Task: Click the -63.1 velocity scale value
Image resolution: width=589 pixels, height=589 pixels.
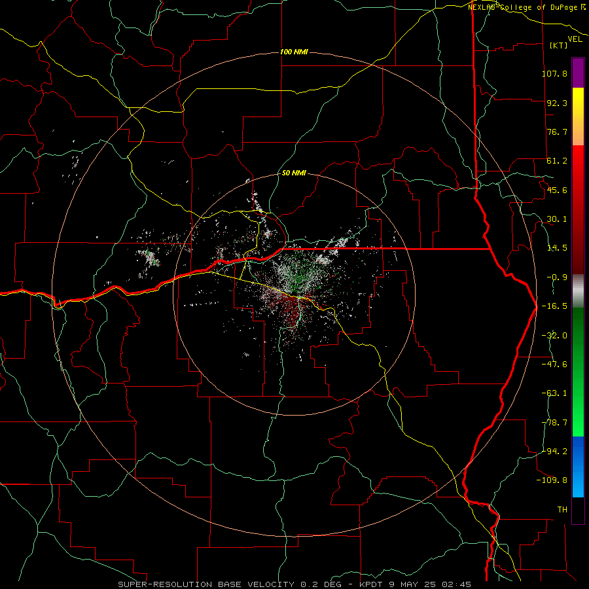Action: coord(554,393)
